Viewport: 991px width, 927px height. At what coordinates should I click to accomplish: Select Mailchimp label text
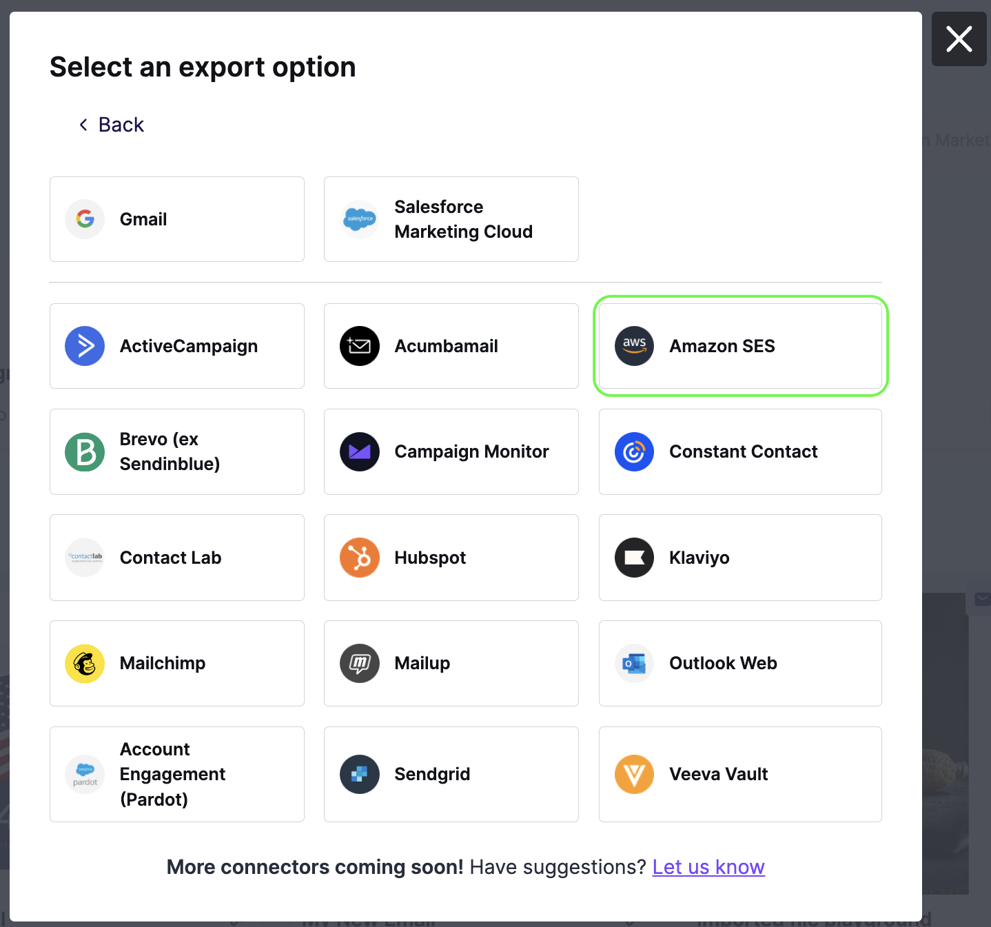point(163,663)
